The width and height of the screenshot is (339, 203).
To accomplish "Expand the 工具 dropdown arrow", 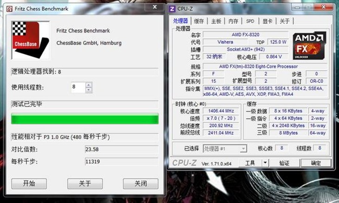I will 265,163.
